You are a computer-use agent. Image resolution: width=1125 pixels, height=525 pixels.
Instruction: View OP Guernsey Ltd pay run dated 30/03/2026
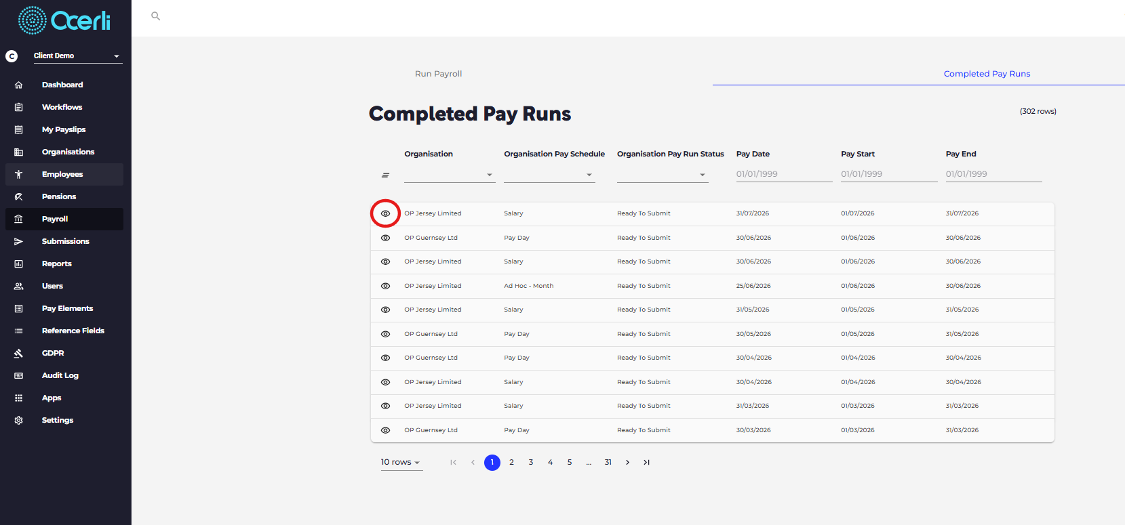point(385,430)
